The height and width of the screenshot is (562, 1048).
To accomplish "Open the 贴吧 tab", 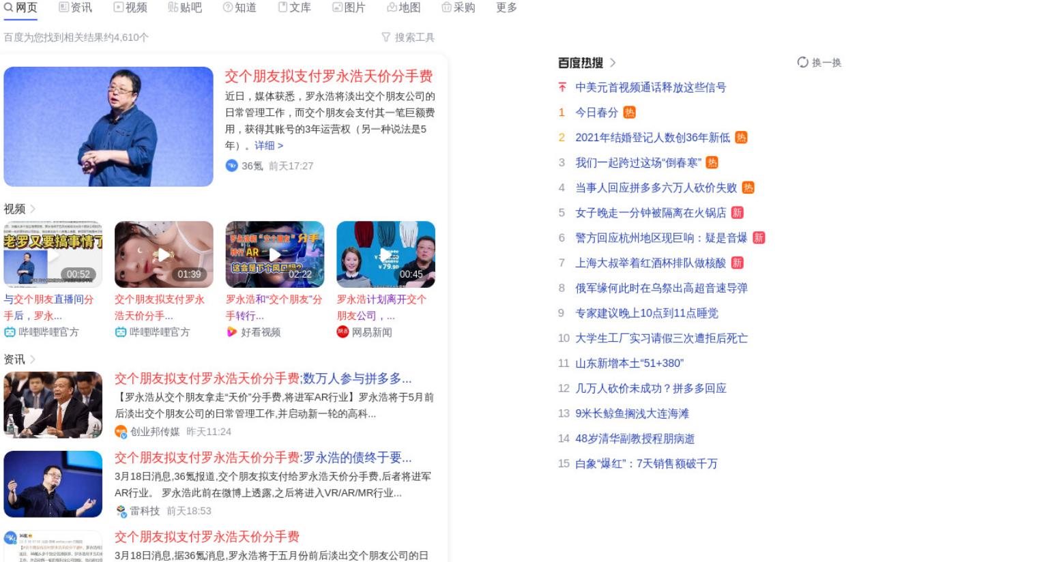I will tap(185, 8).
